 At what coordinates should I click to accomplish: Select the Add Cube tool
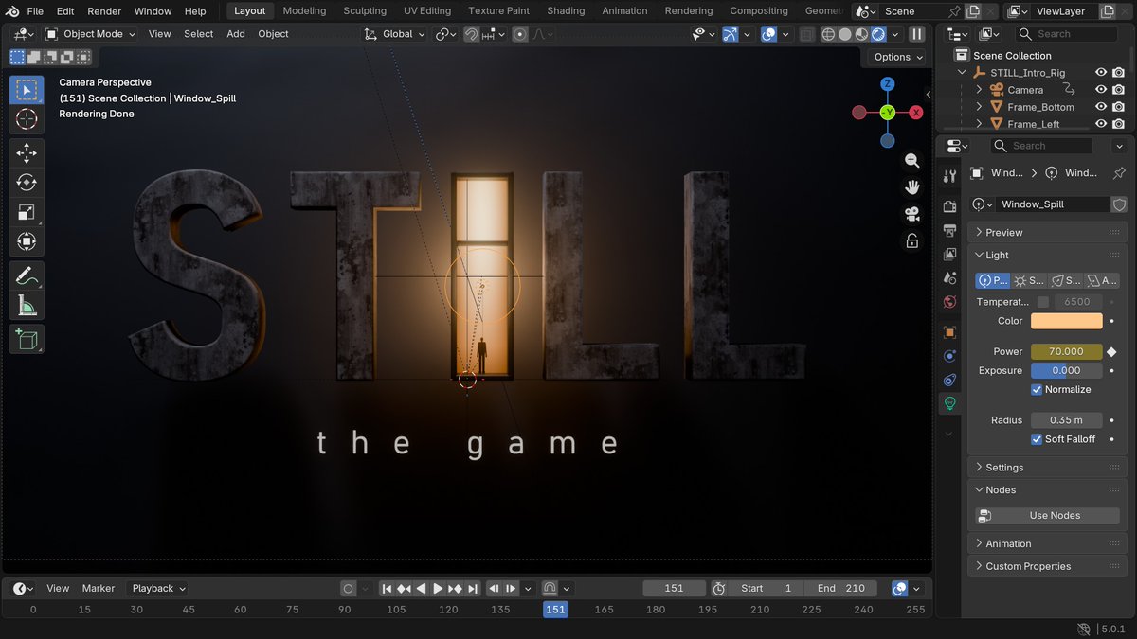tap(27, 339)
